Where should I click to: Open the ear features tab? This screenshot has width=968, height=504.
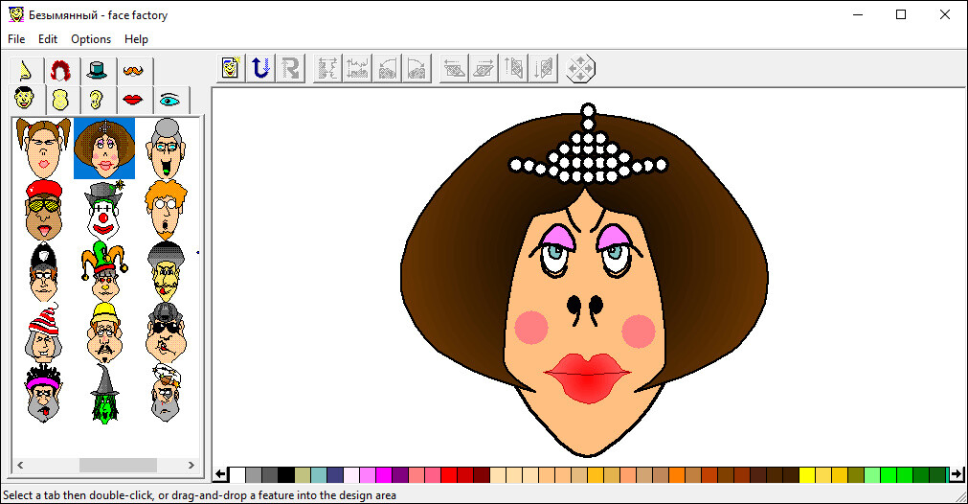(x=96, y=100)
